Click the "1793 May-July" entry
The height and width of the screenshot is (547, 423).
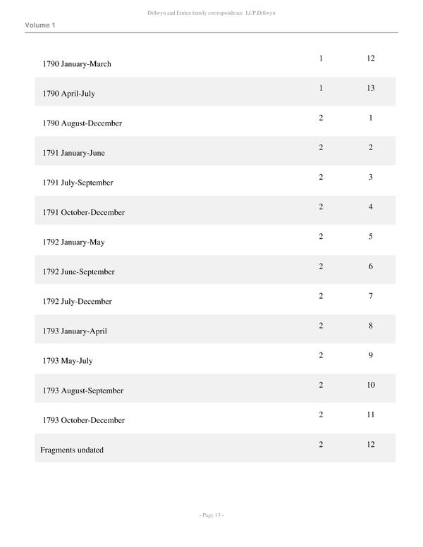coord(67,361)
